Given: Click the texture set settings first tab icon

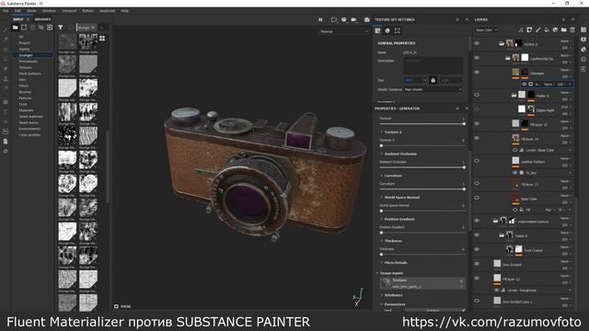Looking at the screenshot, I should [x=377, y=30].
